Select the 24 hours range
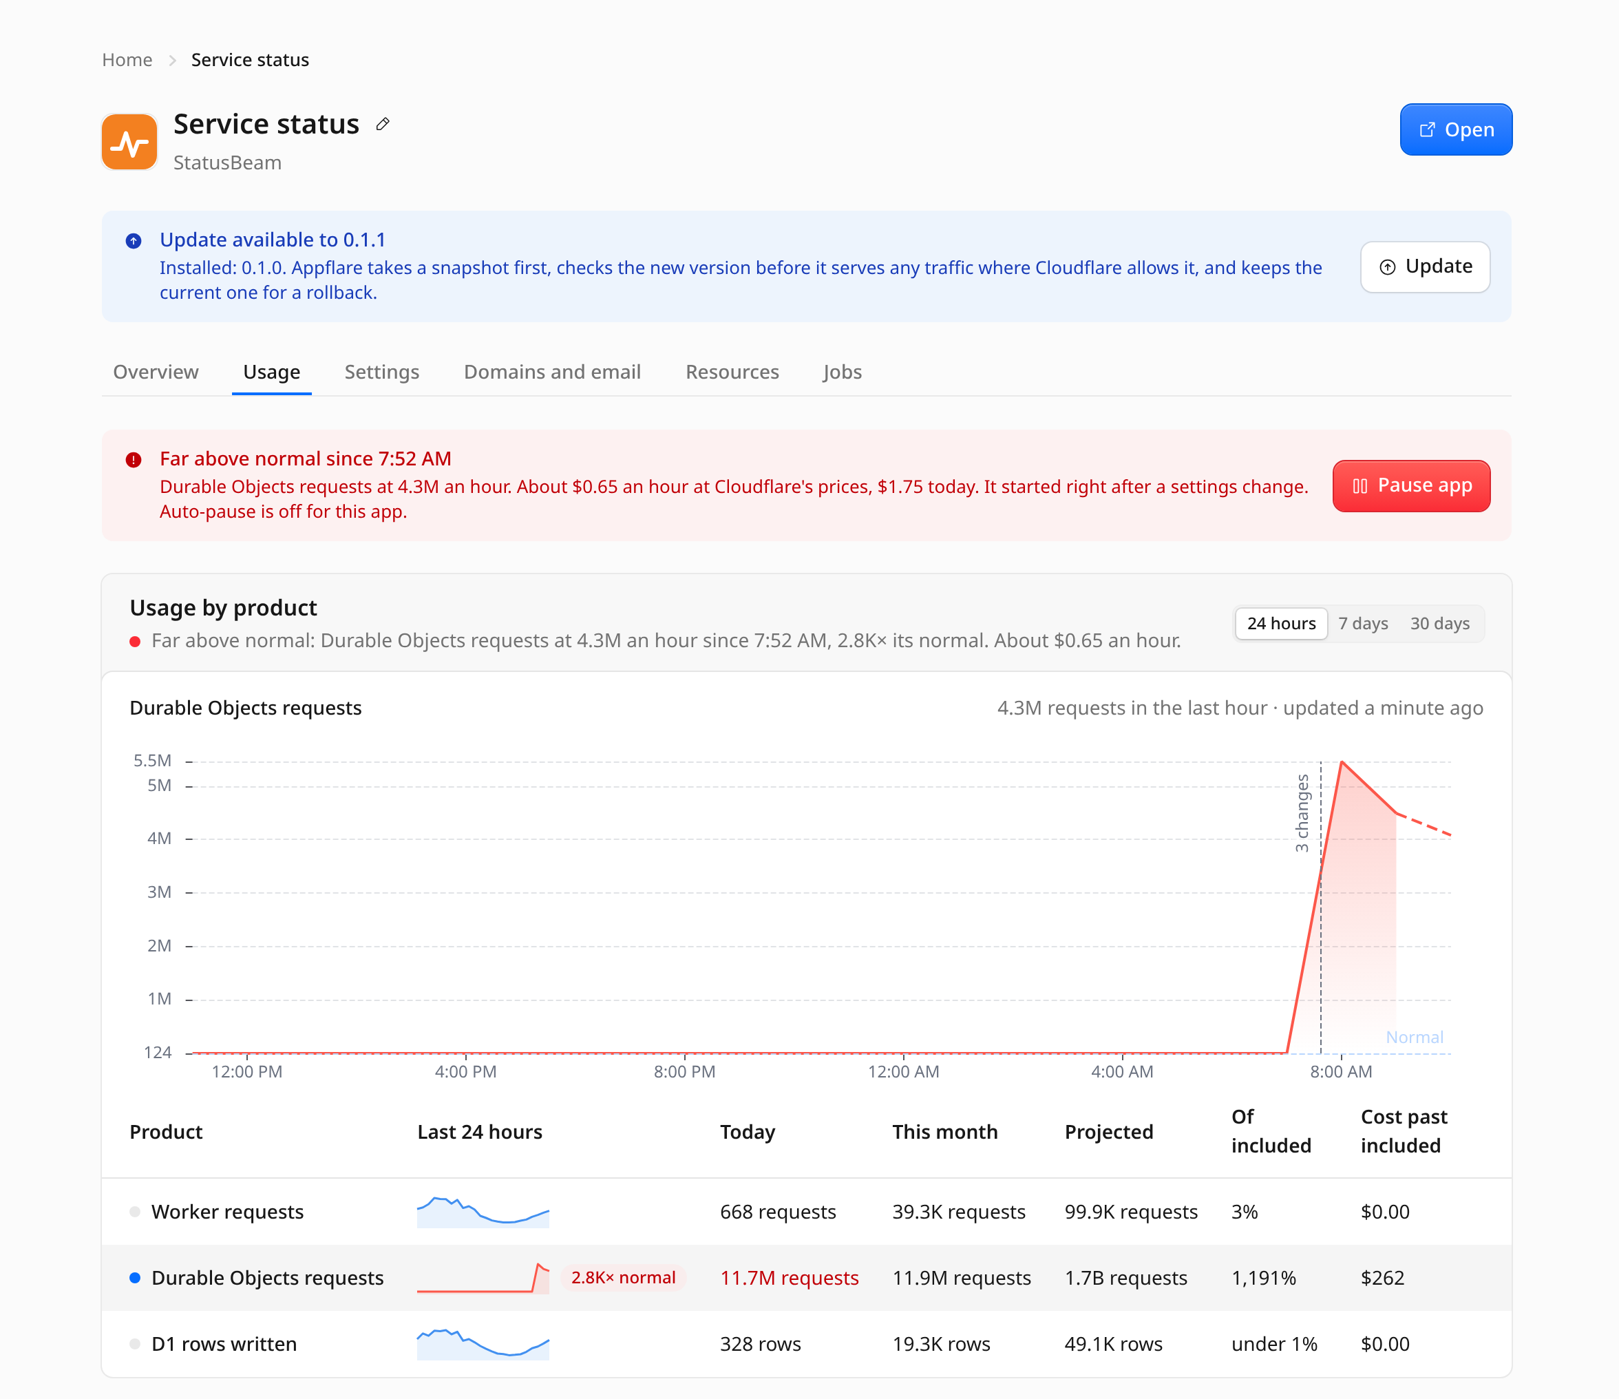1619x1399 pixels. [x=1280, y=624]
